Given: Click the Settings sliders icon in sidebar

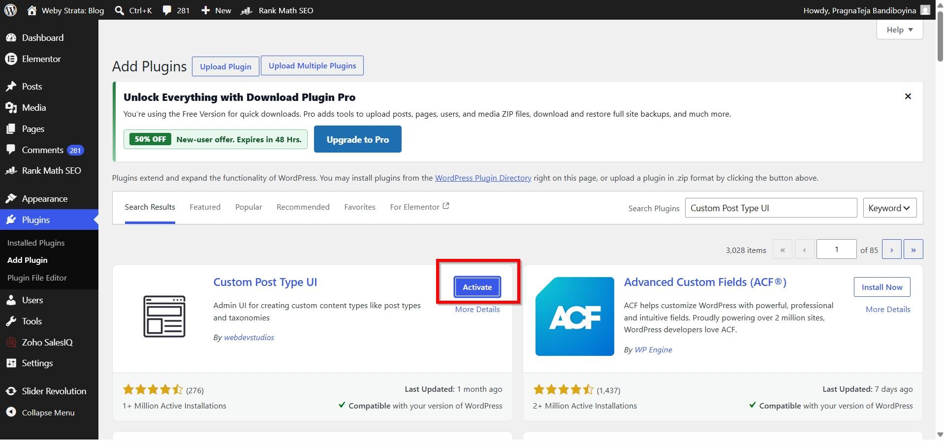Looking at the screenshot, I should (x=11, y=363).
